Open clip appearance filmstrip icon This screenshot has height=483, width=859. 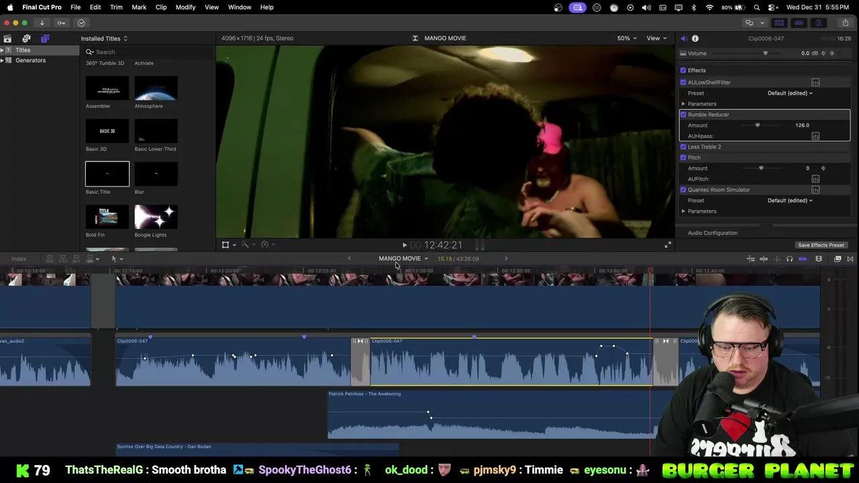(819, 259)
